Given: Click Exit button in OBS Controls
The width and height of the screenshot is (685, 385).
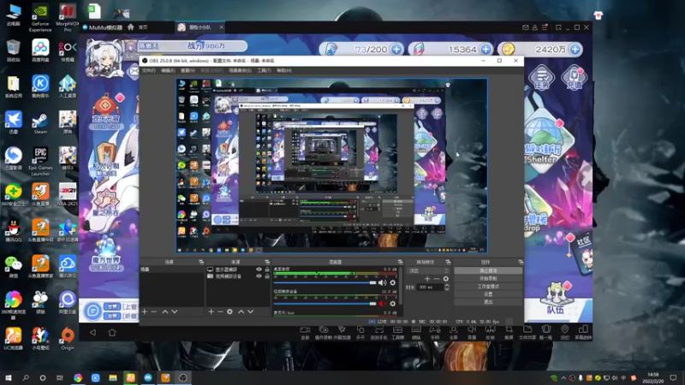Looking at the screenshot, I should [488, 302].
